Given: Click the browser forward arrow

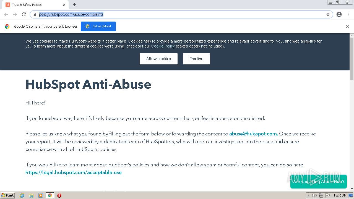Looking at the screenshot, I should click(15, 14).
